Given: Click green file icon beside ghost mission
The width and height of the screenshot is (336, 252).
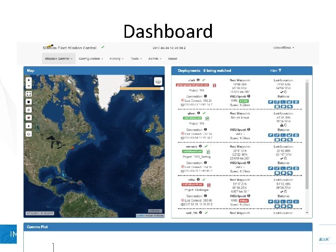Looking at the screenshot, I should pyautogui.click(x=207, y=119).
